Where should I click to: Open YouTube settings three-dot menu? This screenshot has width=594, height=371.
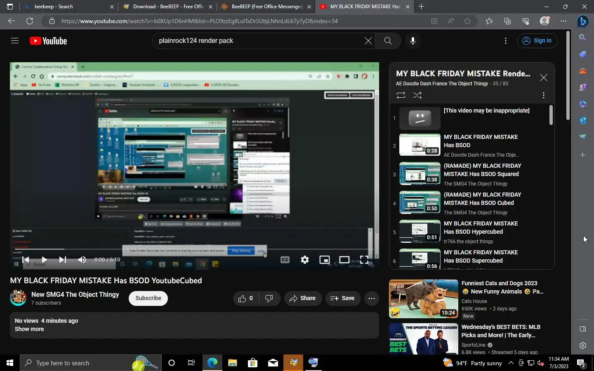505,41
